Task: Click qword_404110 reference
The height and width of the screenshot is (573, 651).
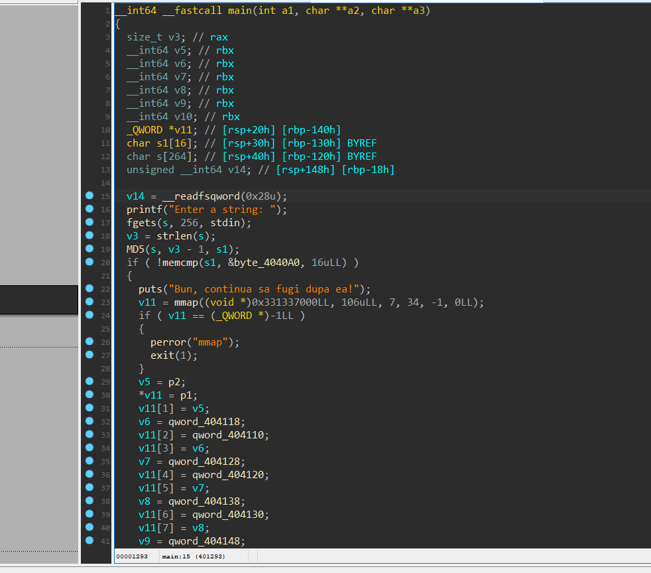Action: coord(228,435)
